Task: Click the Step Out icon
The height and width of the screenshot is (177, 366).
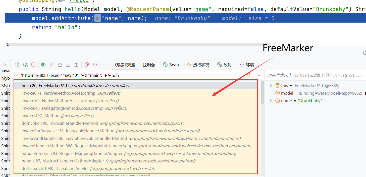Action: 76,65
